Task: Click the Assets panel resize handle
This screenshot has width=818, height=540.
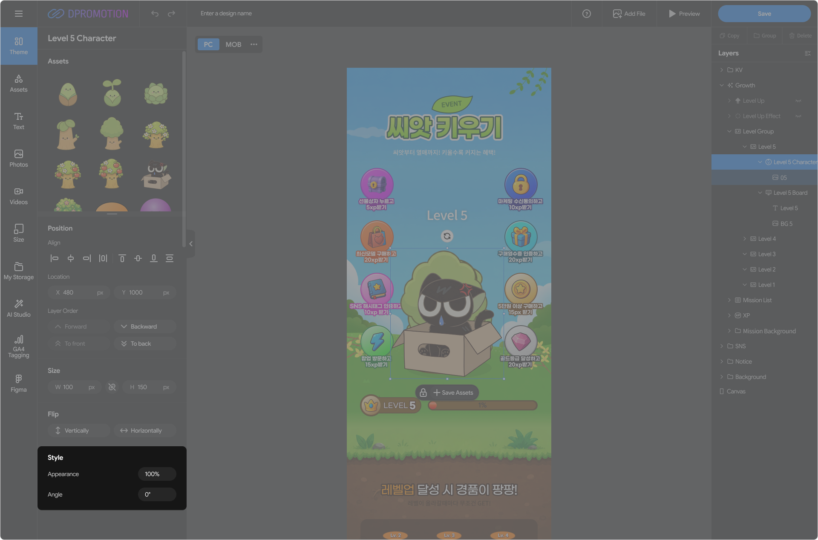Action: tap(112, 214)
